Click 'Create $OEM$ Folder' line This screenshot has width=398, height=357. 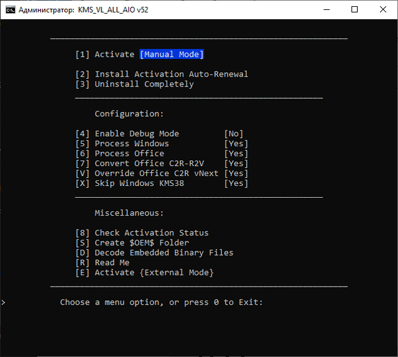(132, 243)
